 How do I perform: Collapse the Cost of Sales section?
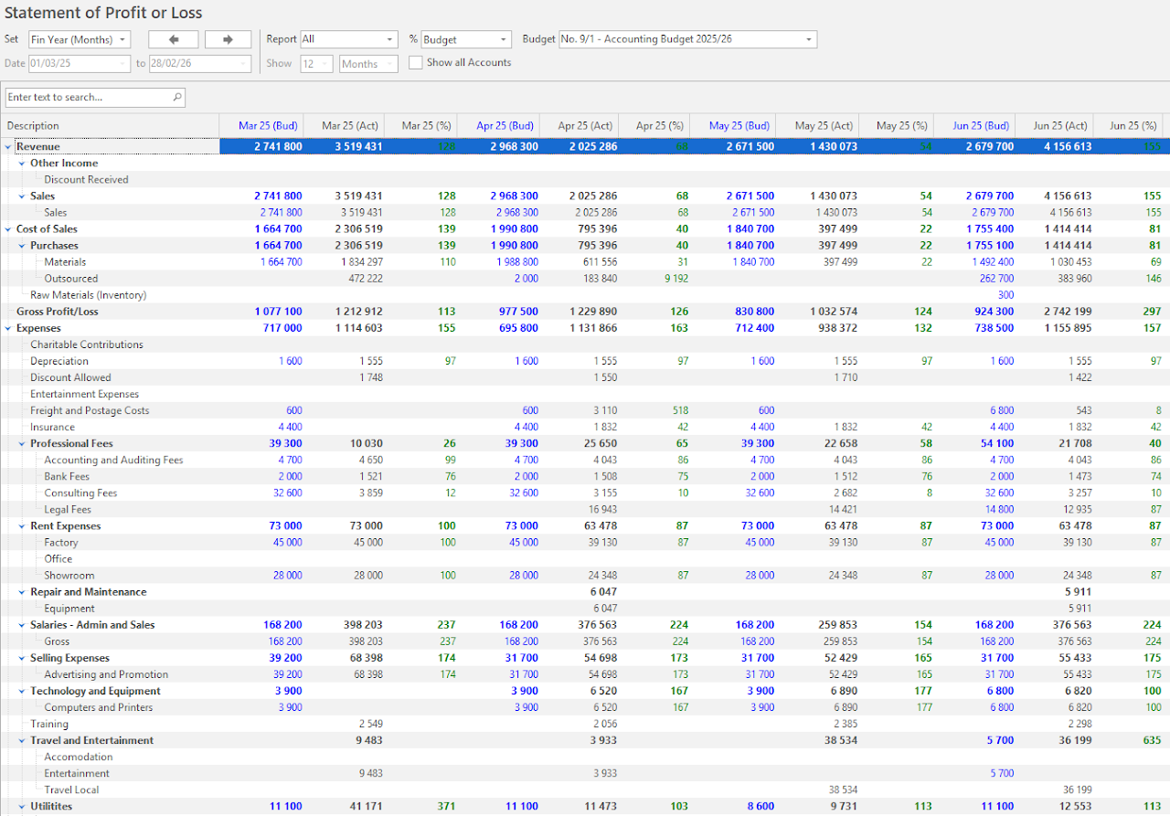(8, 229)
